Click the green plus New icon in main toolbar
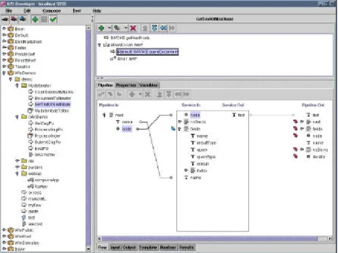Viewport: 338px width, 253px height. (35, 20)
